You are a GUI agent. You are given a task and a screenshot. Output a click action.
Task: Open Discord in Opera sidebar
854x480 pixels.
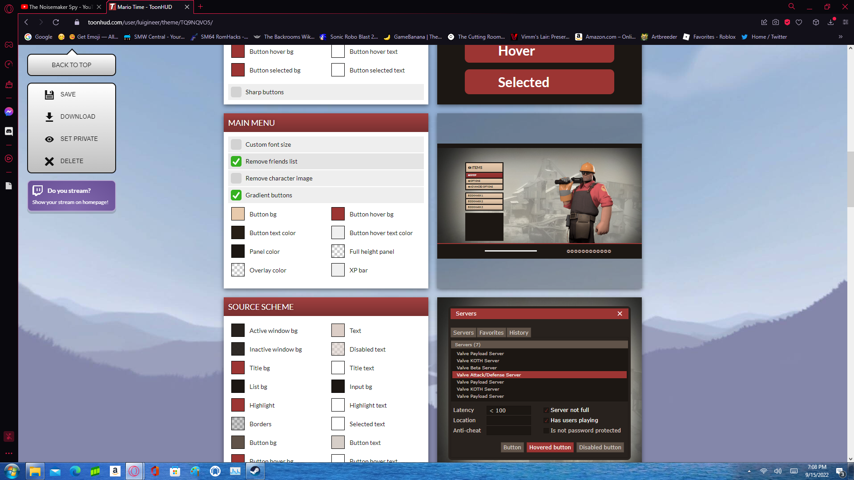tap(9, 131)
